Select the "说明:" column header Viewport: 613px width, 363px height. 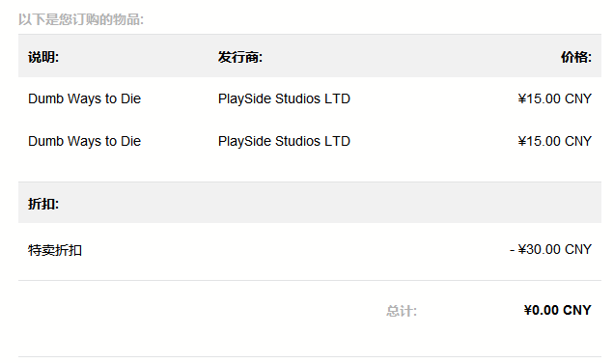click(43, 57)
